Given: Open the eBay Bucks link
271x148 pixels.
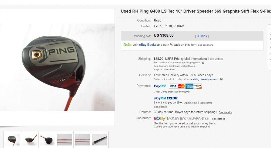Looking at the screenshot, I should 148,45.
